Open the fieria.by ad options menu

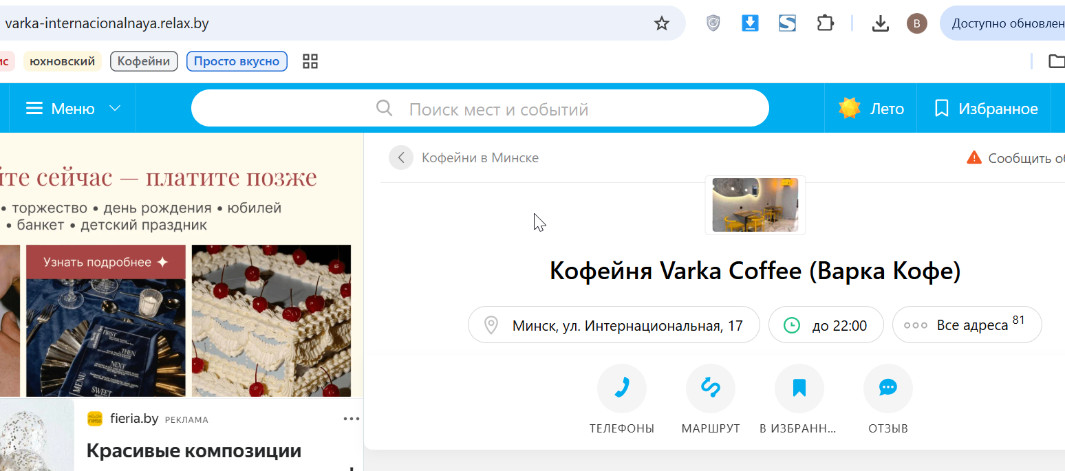point(352,419)
